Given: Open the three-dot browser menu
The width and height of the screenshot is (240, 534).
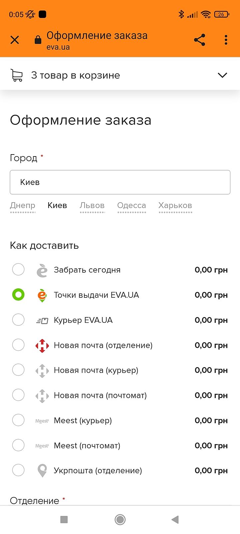Looking at the screenshot, I should coord(226,40).
